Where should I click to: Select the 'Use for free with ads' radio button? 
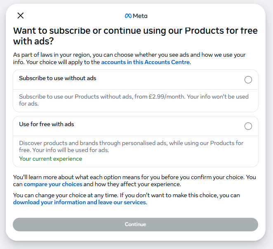click(248, 126)
